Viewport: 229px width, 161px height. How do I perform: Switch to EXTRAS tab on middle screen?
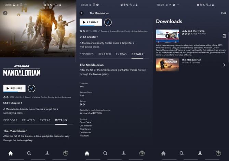121,54
